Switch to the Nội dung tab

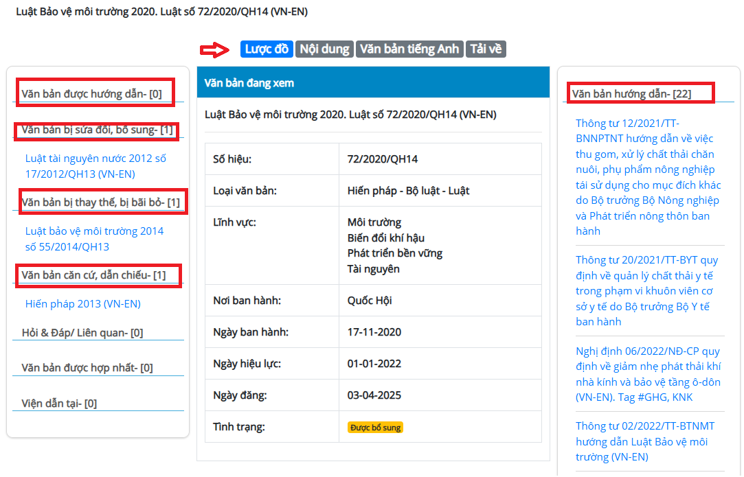click(324, 49)
